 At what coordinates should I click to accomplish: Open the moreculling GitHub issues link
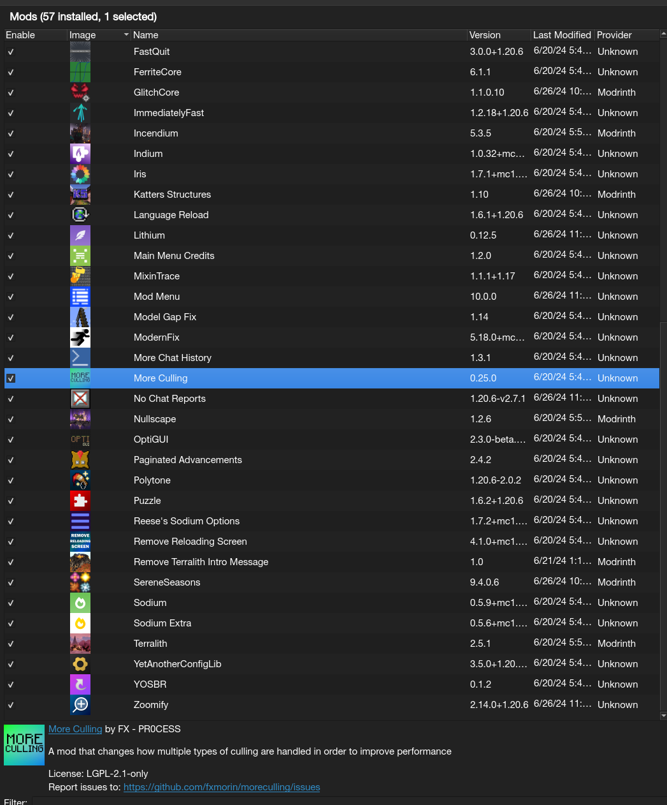click(222, 787)
